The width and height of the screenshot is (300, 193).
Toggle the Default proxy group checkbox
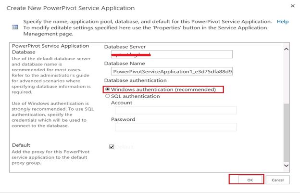(x=112, y=146)
